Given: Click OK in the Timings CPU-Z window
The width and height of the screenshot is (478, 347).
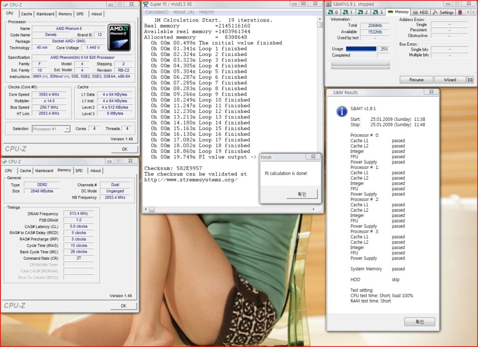Looking at the screenshot, I should pos(123,306).
